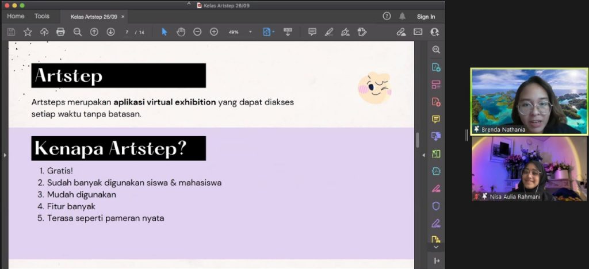
Task: Click bold text 'aplikasi virtual exhibition'
Action: 165,102
